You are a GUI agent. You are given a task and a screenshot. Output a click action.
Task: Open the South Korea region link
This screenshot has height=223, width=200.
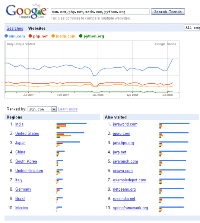pos(26,161)
